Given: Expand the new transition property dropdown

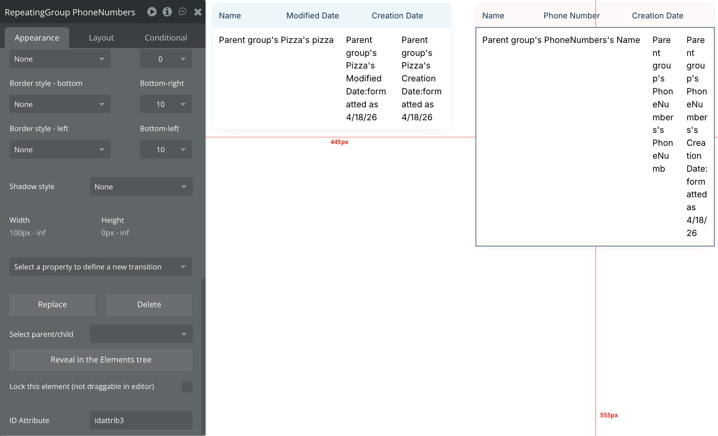Looking at the screenshot, I should point(100,267).
